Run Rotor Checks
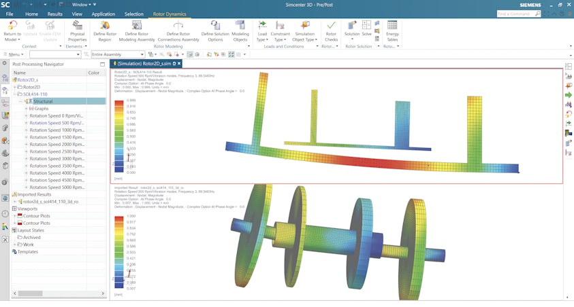This screenshot has height=307, width=574. click(331, 31)
